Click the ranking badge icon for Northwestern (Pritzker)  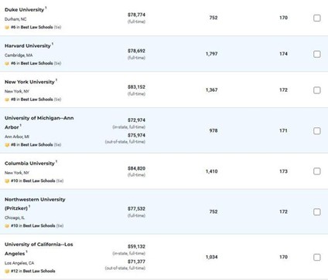click(x=7, y=226)
